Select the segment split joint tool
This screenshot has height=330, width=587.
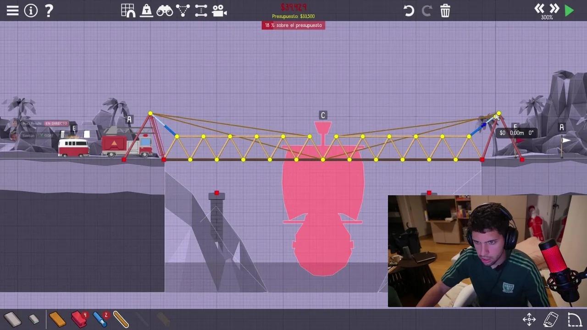201,10
